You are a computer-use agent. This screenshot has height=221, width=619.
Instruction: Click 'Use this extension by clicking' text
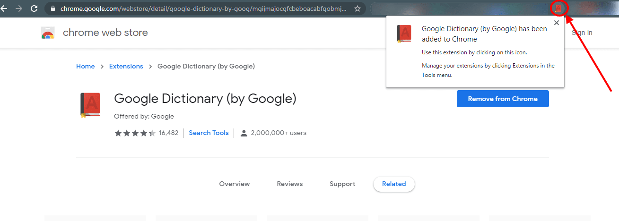coord(474,52)
